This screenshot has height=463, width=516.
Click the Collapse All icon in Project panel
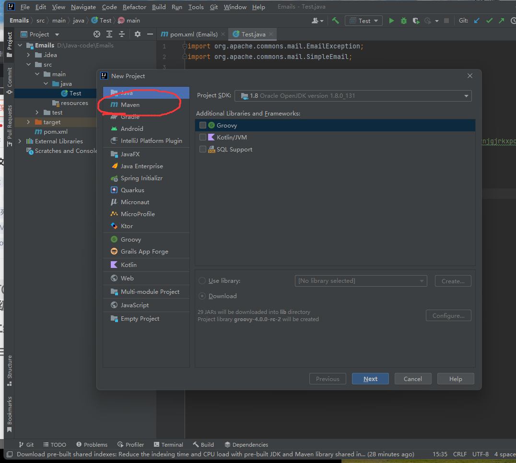122,34
